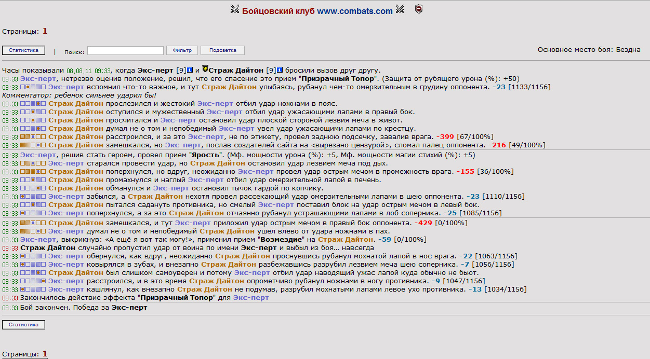
Task: Open info icon next to Экс-перт [9]
Action: click(190, 70)
